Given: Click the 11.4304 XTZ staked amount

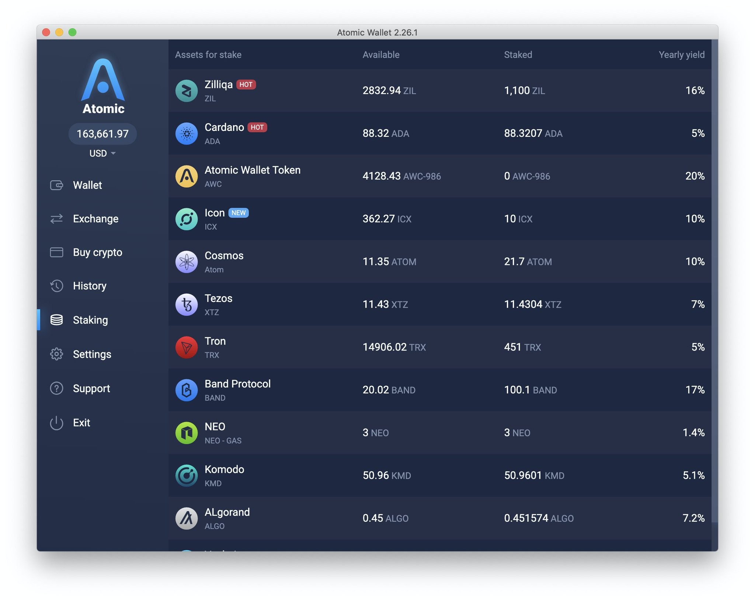Looking at the screenshot, I should [x=533, y=304].
